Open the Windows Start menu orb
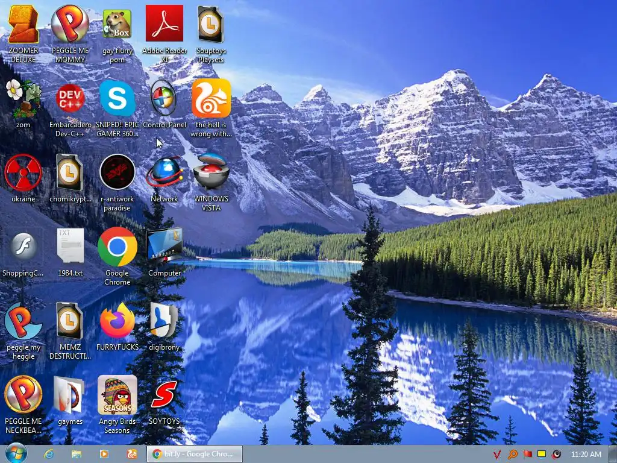Viewport: 617px width, 463px height. 16,453
